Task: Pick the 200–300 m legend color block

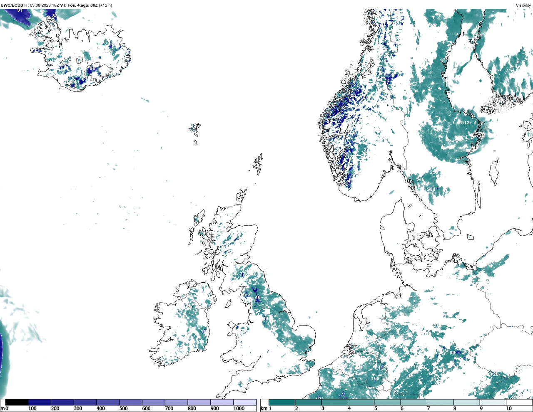Action: (x=62, y=402)
